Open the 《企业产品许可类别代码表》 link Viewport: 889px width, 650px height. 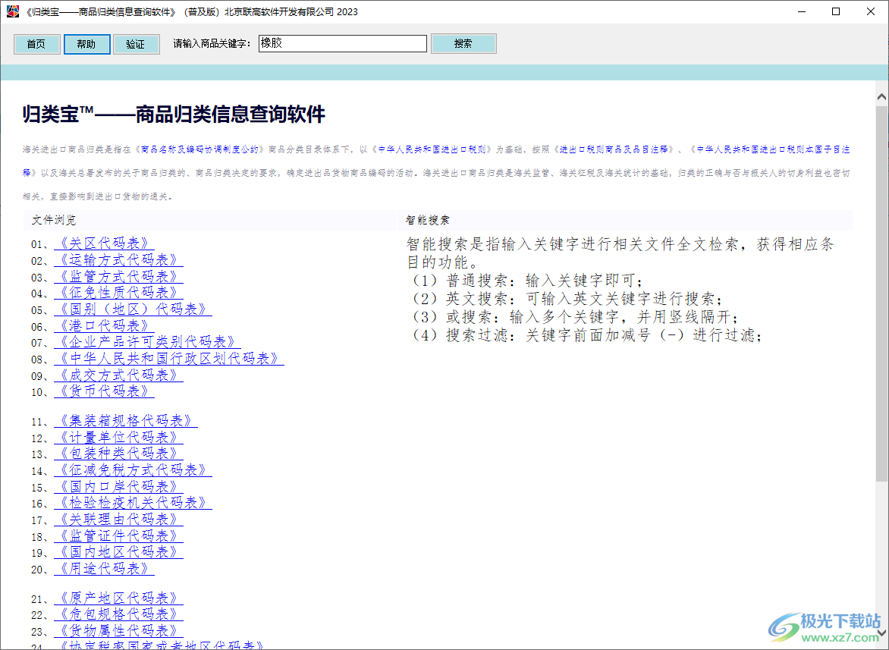[x=147, y=342]
